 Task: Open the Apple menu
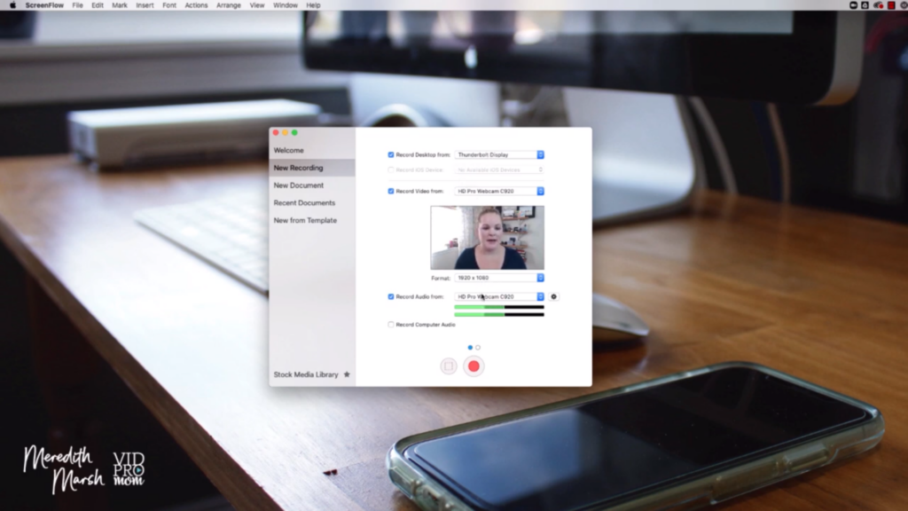point(12,5)
